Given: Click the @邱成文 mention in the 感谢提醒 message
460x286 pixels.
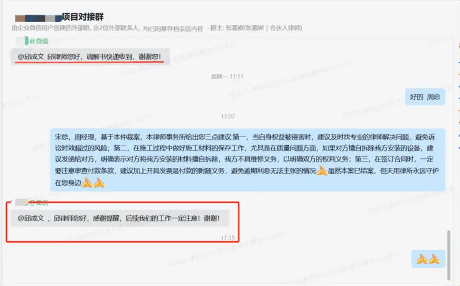Looking at the screenshot, I should pos(31,218).
